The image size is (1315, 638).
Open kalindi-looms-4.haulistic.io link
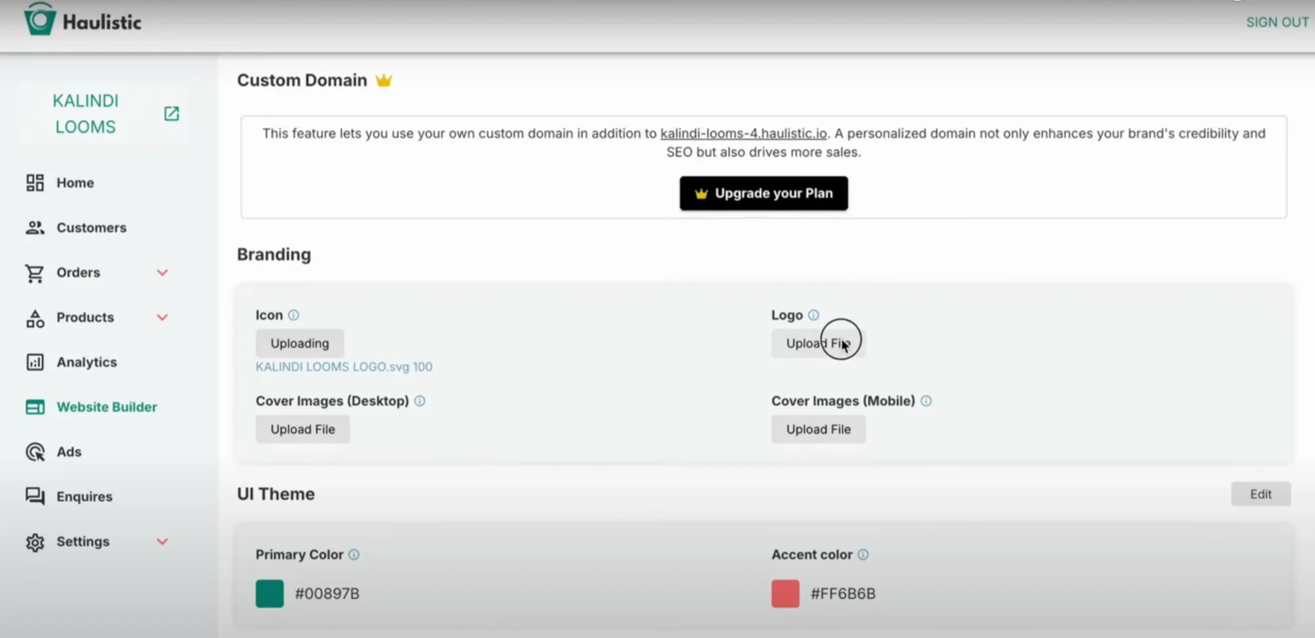[x=743, y=133]
